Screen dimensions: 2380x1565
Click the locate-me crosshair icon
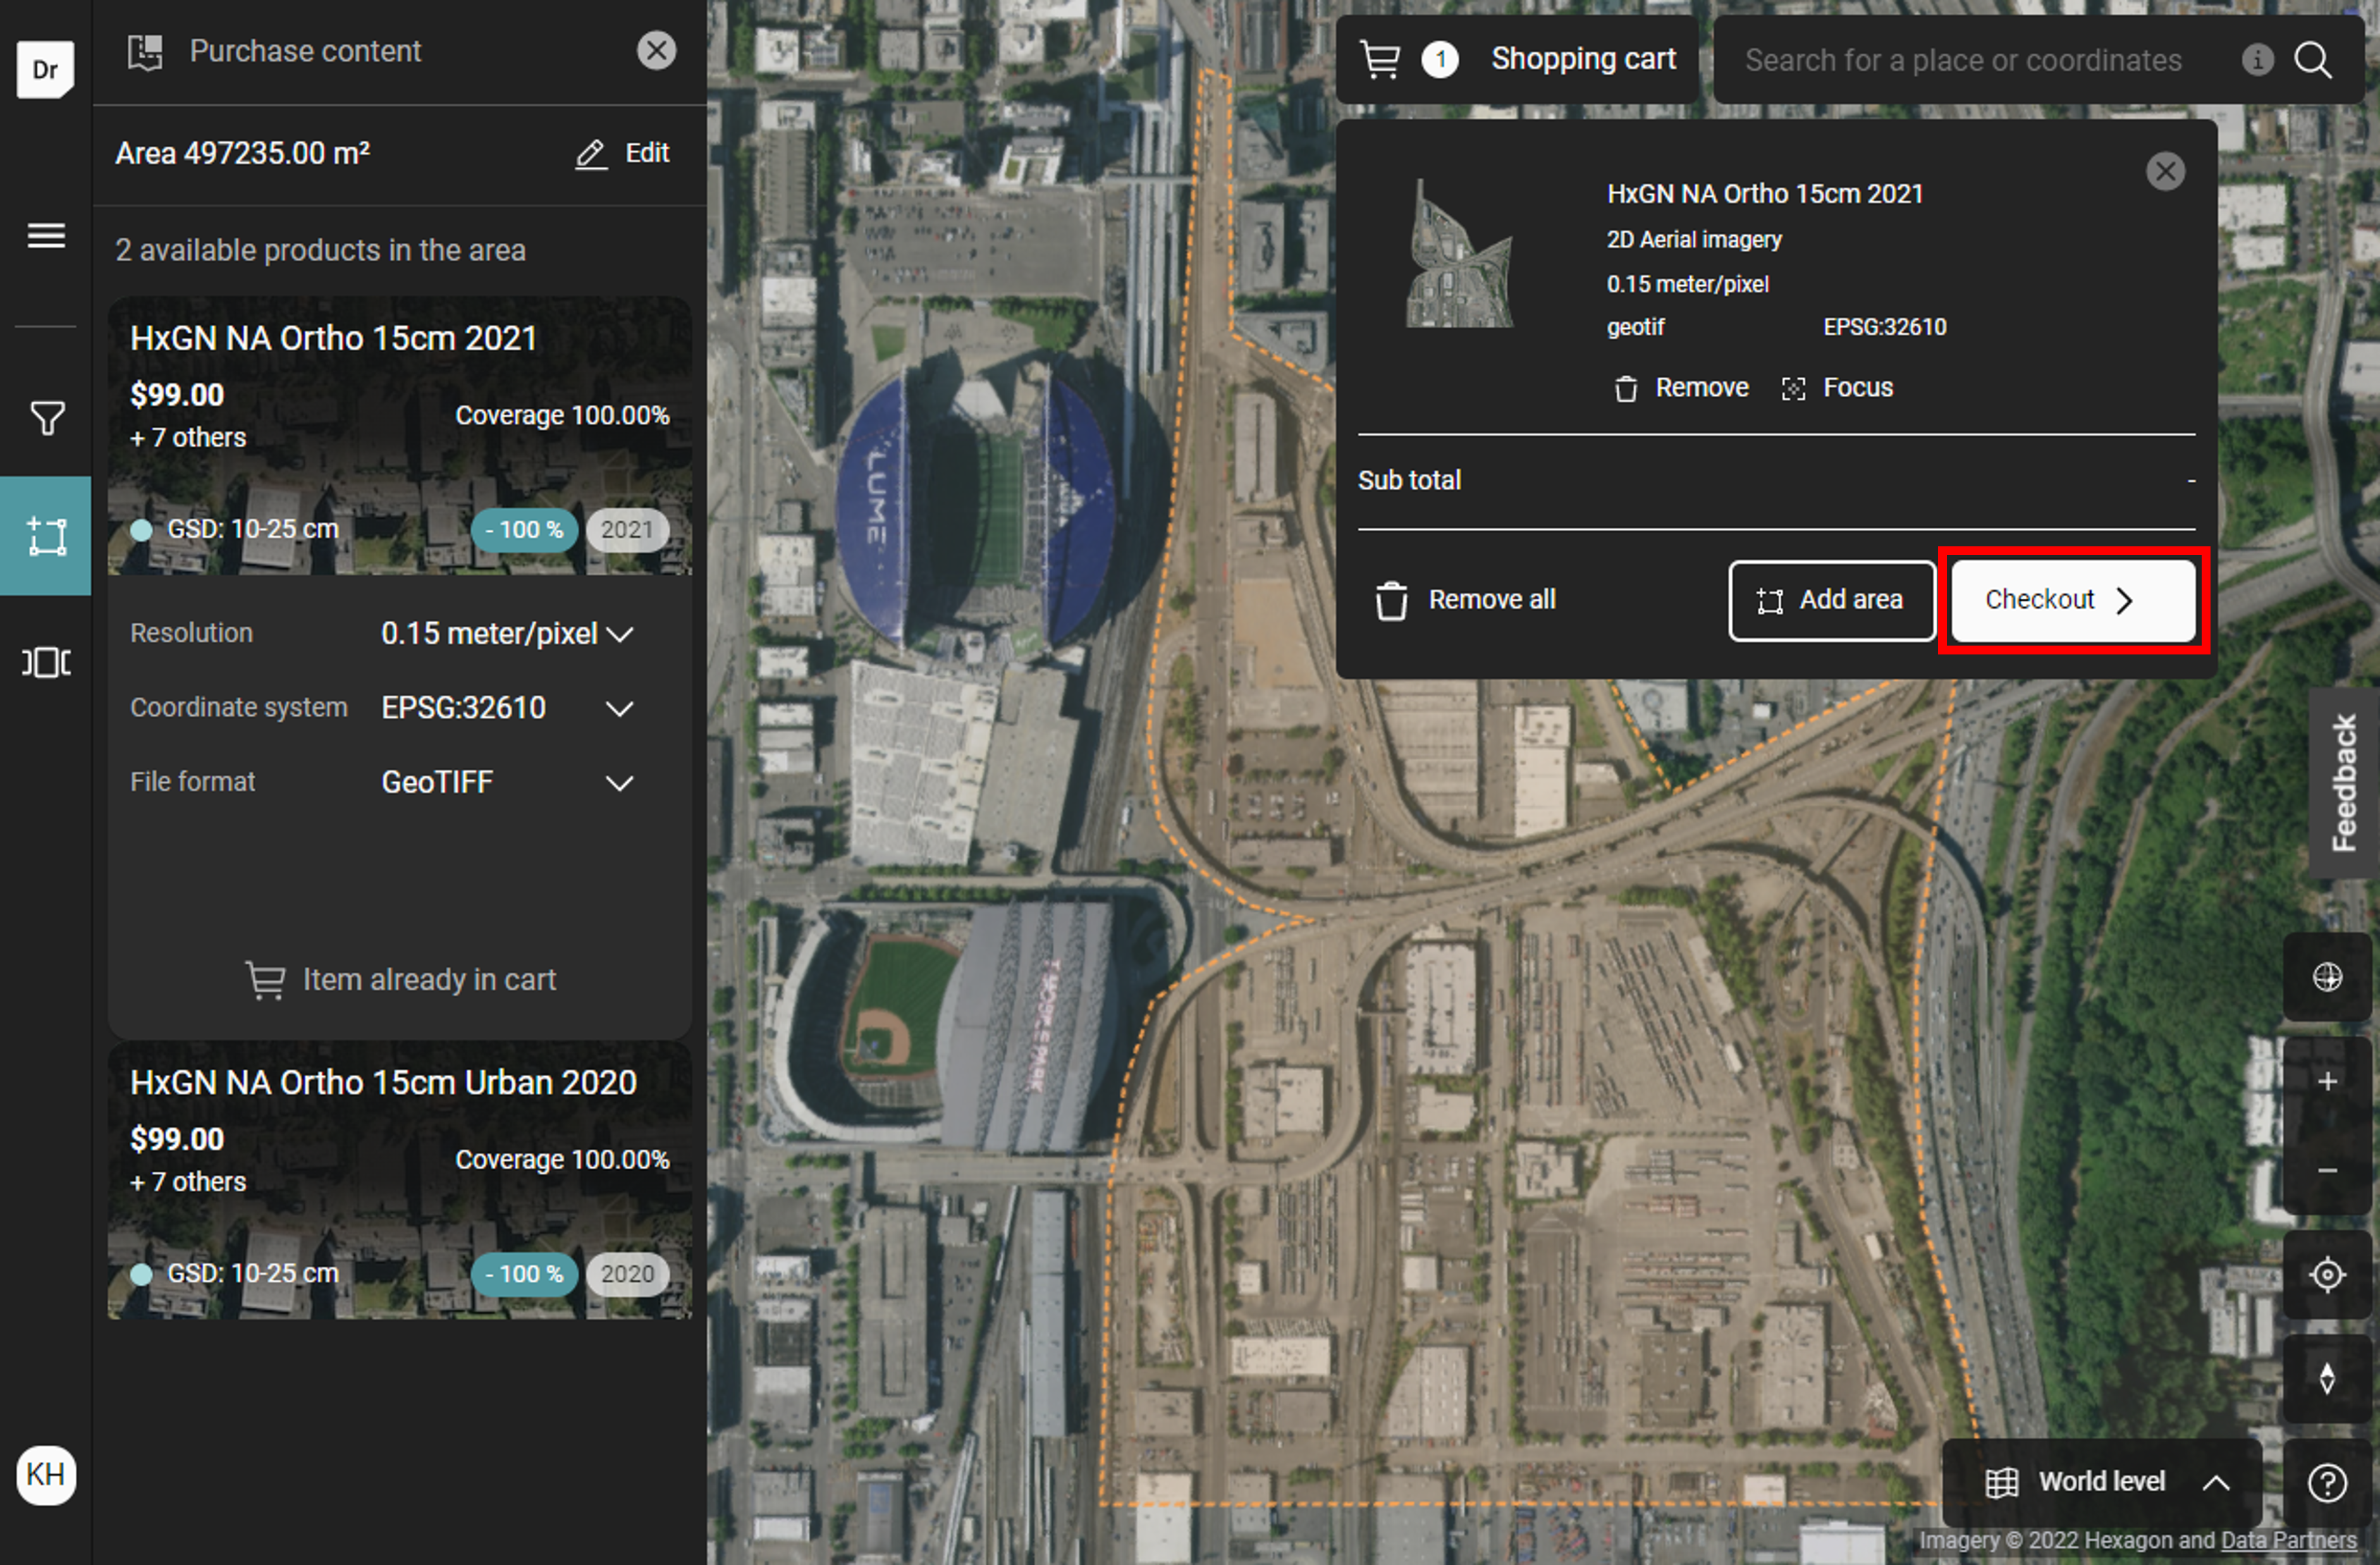tap(2327, 1275)
